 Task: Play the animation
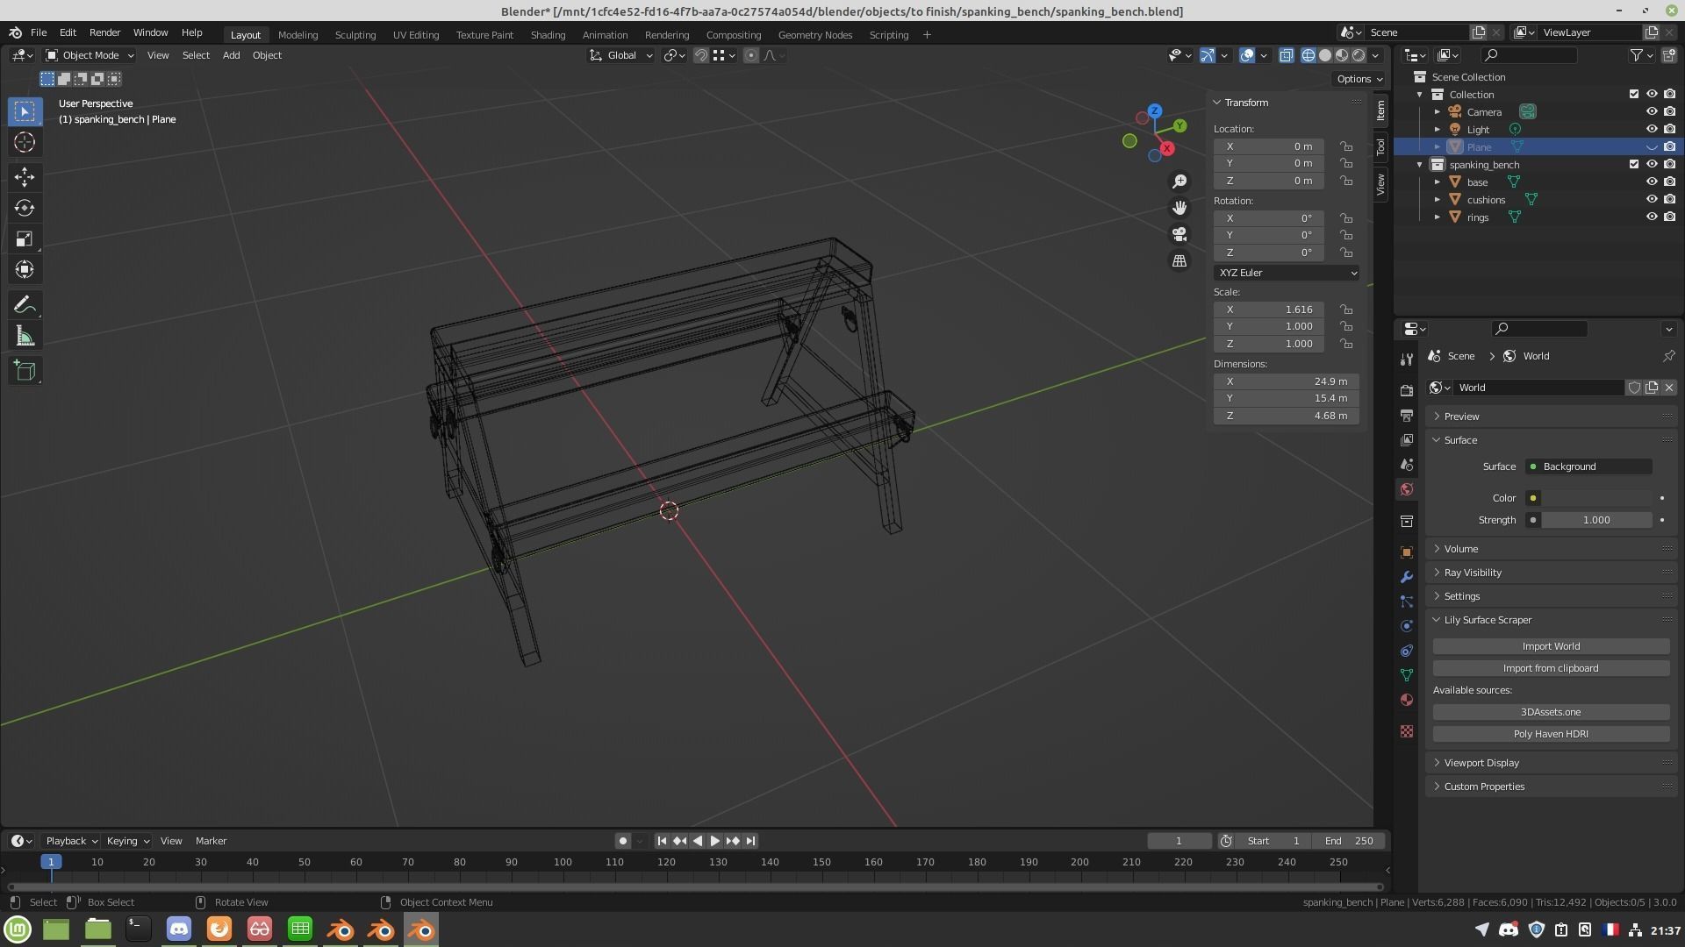pyautogui.click(x=714, y=841)
